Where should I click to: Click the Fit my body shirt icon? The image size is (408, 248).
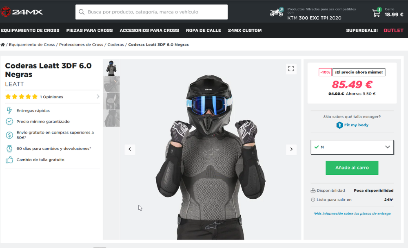[x=339, y=125]
